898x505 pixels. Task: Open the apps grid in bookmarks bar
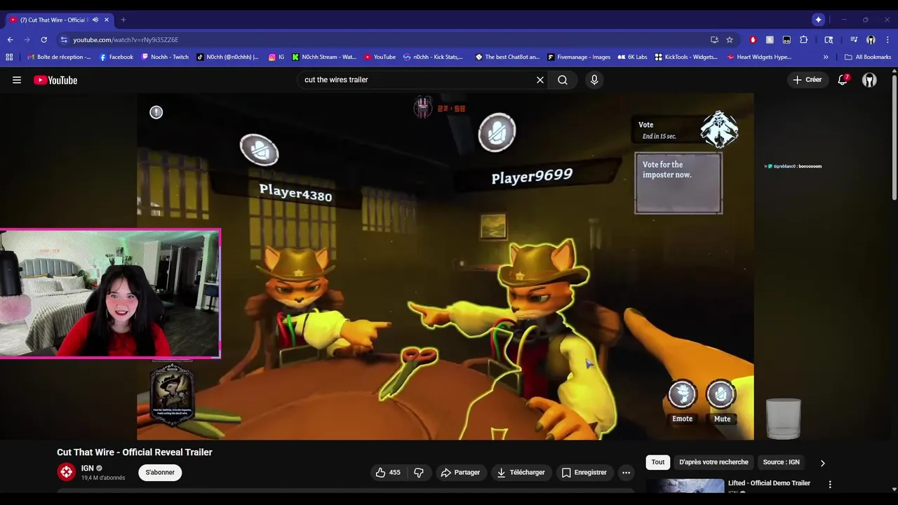(9, 57)
